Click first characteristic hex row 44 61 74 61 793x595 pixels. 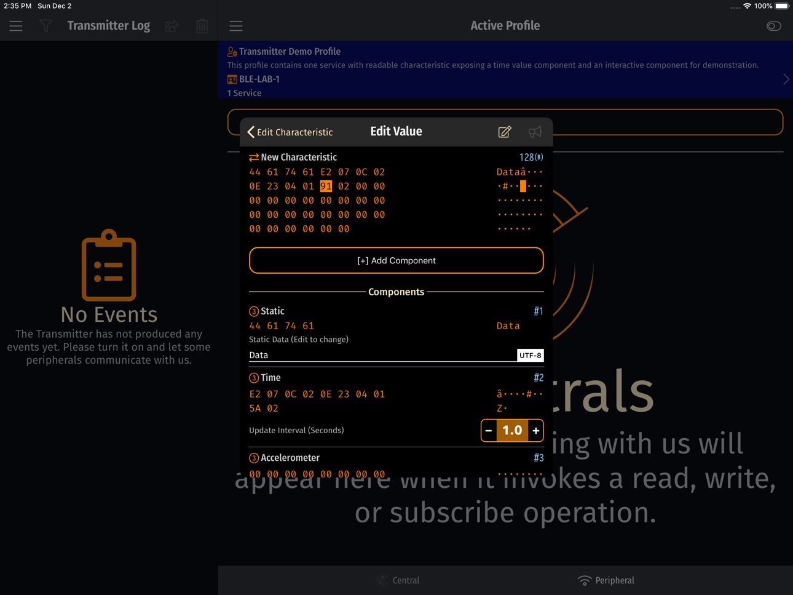[317, 172]
